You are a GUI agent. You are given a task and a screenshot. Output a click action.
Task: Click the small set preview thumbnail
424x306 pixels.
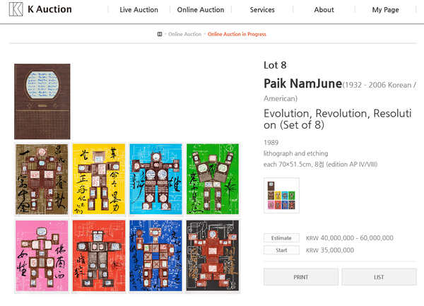coord(281,195)
